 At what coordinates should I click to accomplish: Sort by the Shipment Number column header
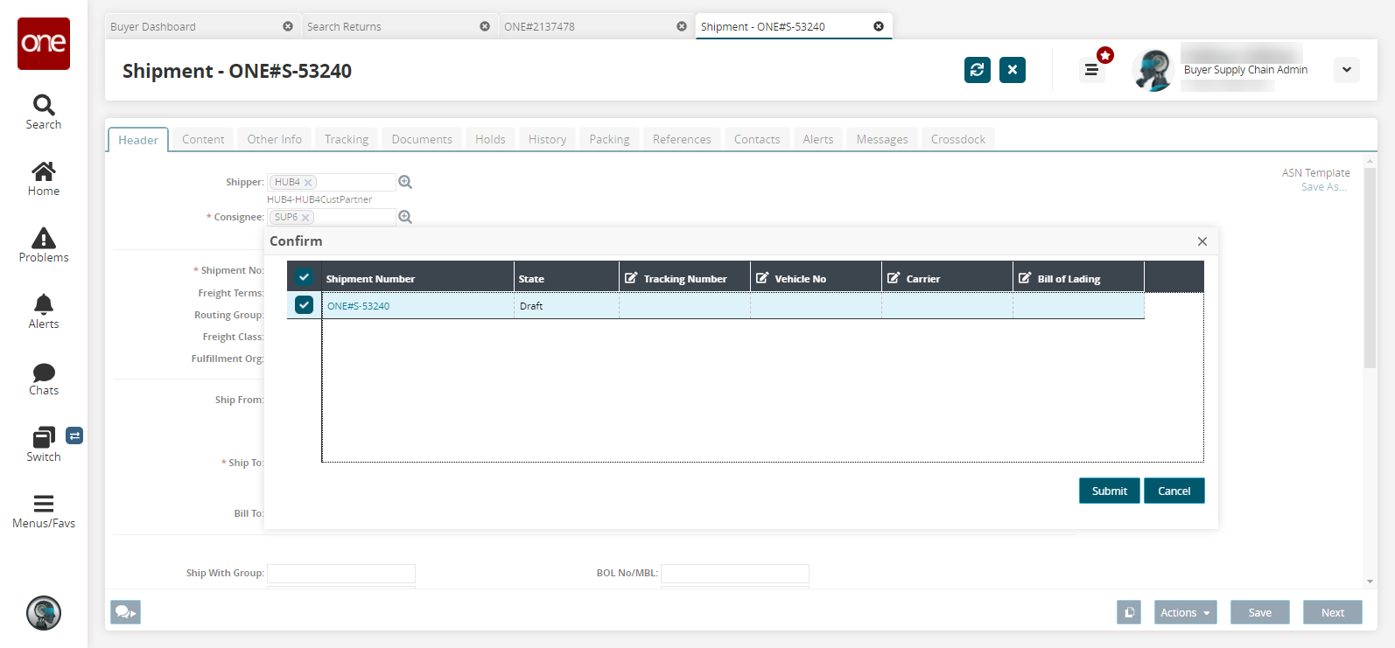coord(417,278)
